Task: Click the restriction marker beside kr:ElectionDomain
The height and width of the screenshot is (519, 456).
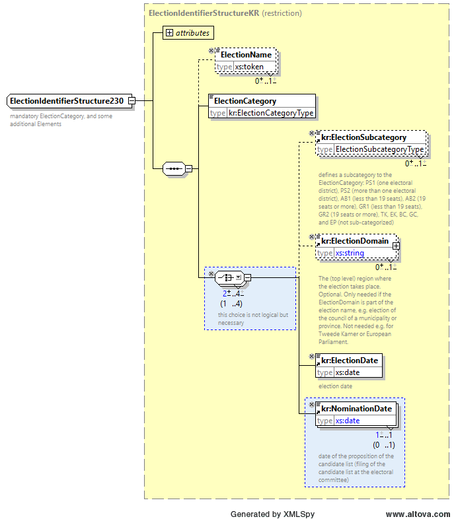Action: click(311, 237)
